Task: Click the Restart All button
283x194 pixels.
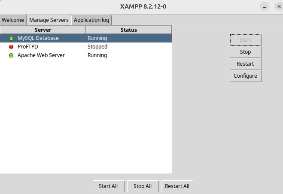Action: 177,186
